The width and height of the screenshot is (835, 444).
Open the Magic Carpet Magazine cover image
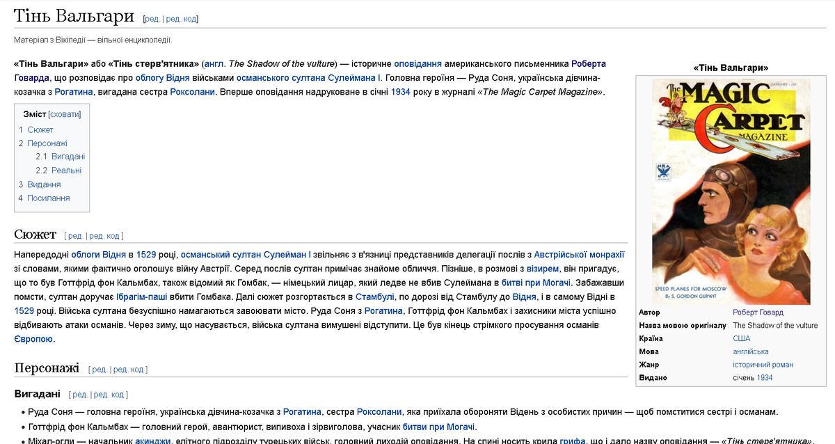point(731,191)
